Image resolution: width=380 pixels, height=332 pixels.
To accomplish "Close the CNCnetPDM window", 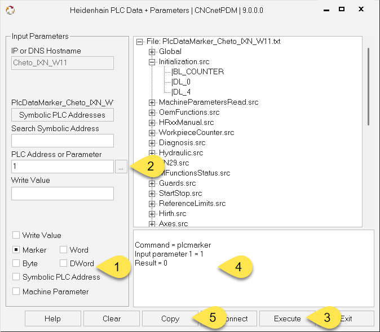I will pyautogui.click(x=361, y=9).
